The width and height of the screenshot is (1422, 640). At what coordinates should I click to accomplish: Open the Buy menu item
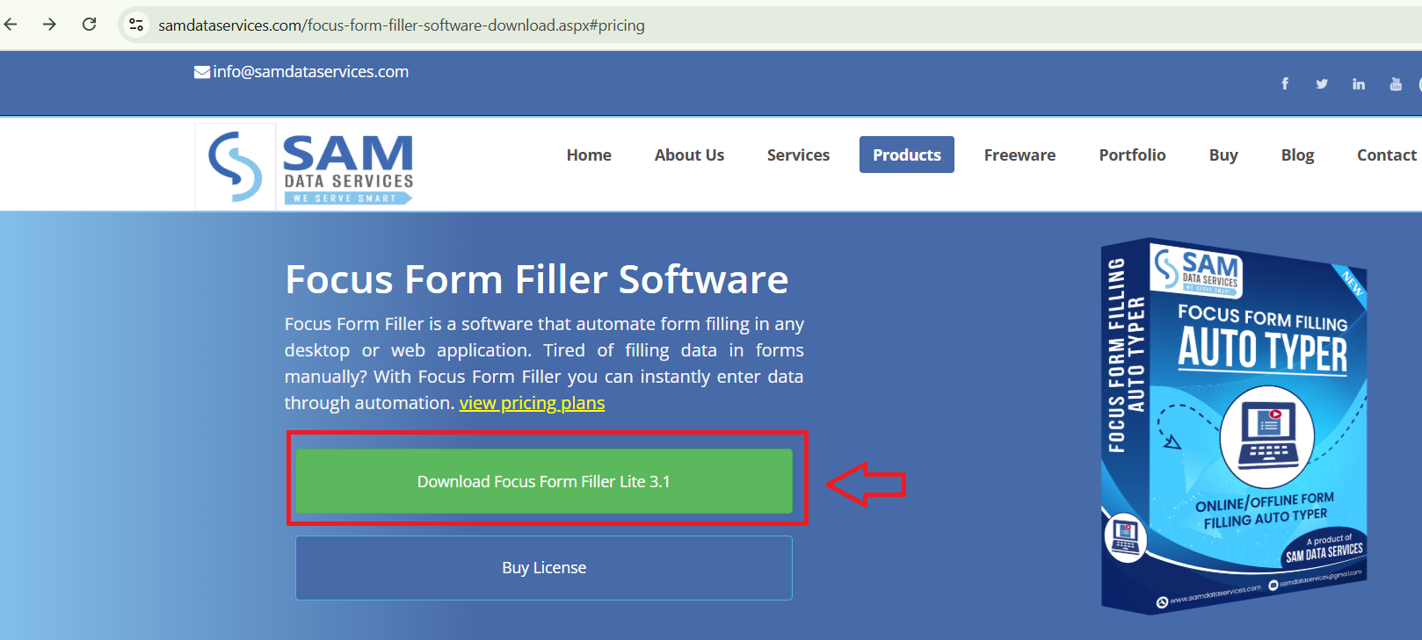1223,155
